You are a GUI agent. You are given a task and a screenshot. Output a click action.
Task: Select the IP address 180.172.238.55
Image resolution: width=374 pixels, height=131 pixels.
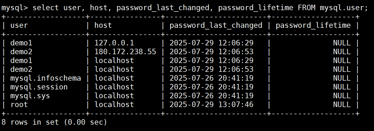(x=125, y=52)
